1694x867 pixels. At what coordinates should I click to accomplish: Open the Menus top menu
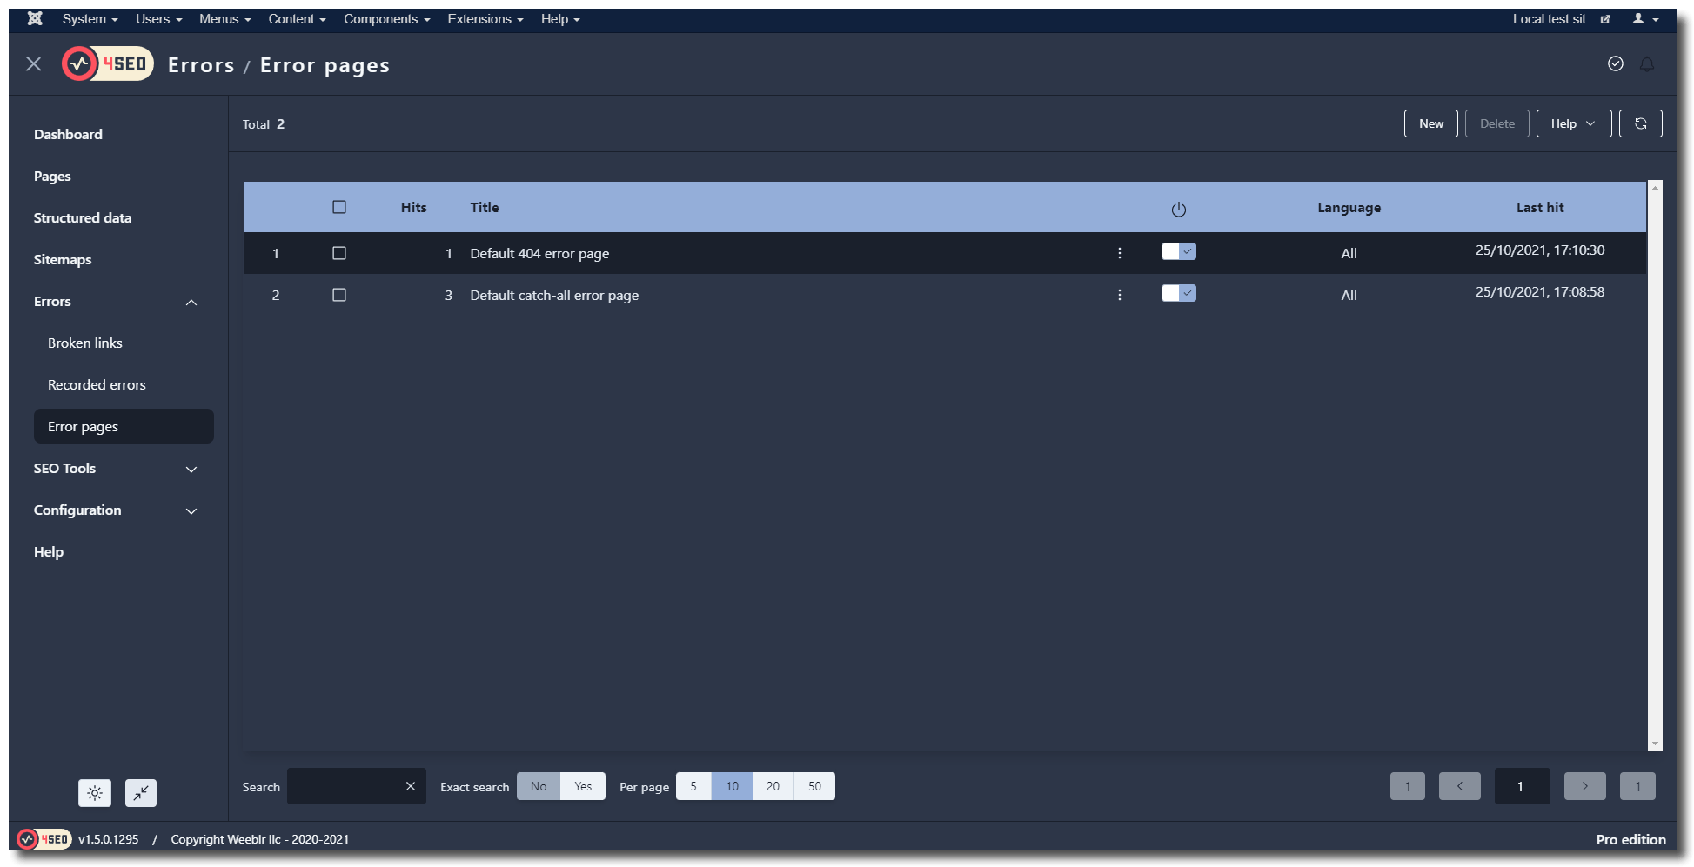coord(224,18)
